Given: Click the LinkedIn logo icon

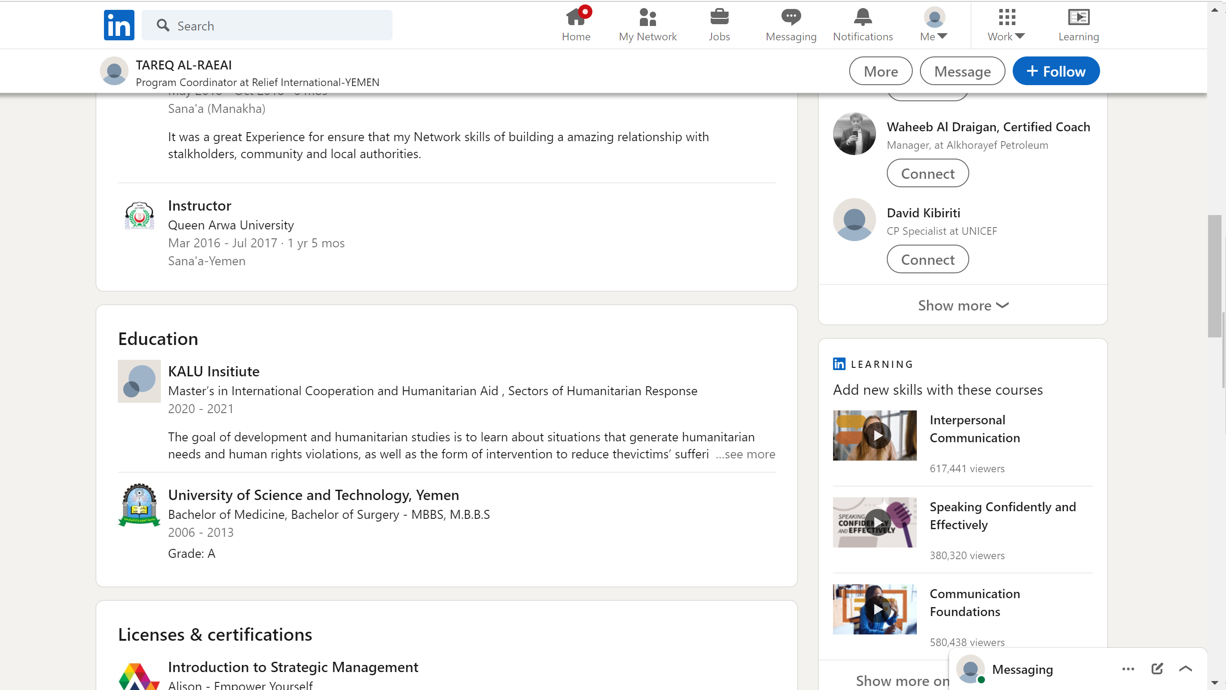Looking at the screenshot, I should (x=119, y=25).
